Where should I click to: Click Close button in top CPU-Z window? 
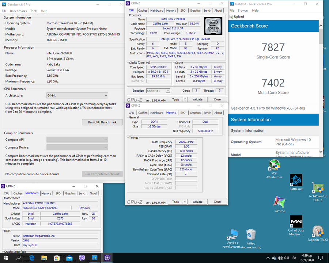tap(217, 99)
